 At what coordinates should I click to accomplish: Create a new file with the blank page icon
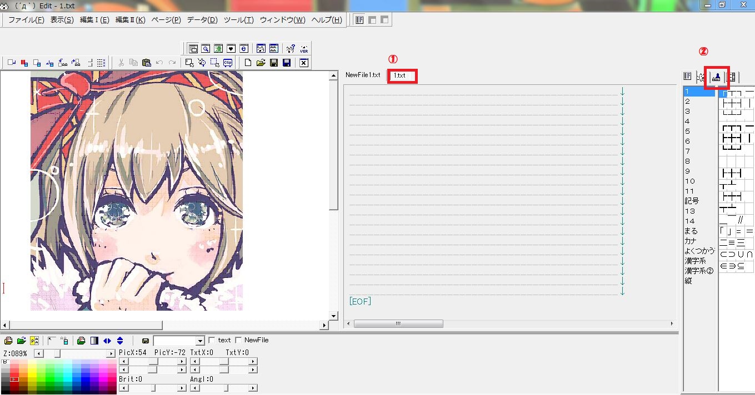(248, 63)
